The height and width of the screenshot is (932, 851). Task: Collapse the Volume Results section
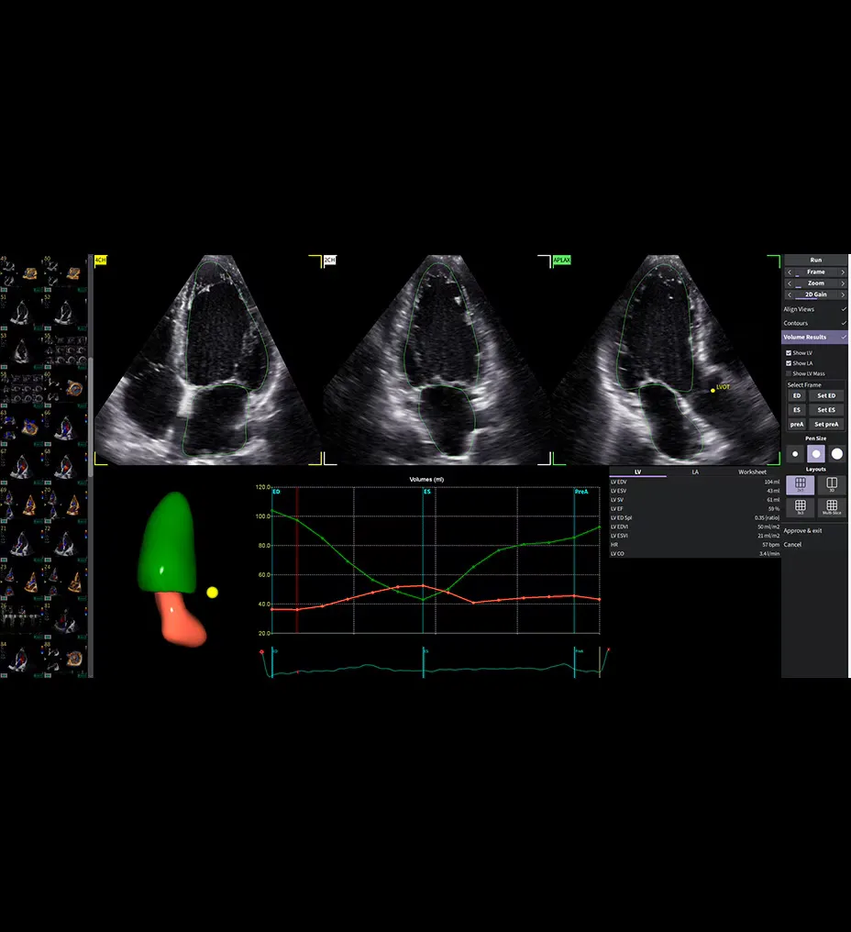(x=815, y=337)
